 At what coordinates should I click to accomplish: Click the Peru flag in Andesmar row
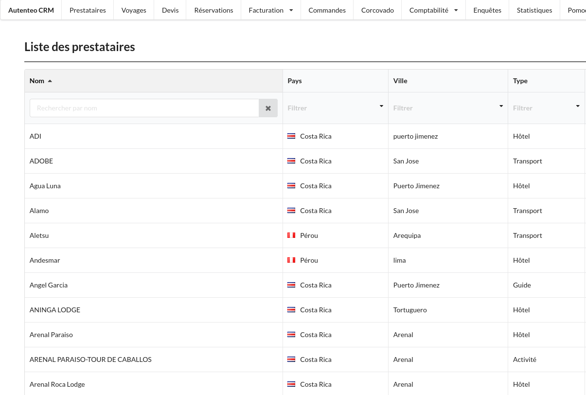(x=291, y=260)
